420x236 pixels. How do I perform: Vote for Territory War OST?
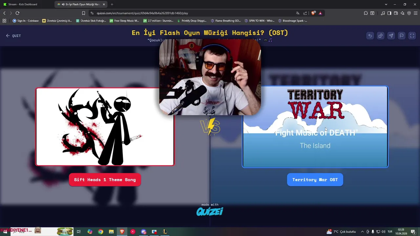[x=315, y=180]
